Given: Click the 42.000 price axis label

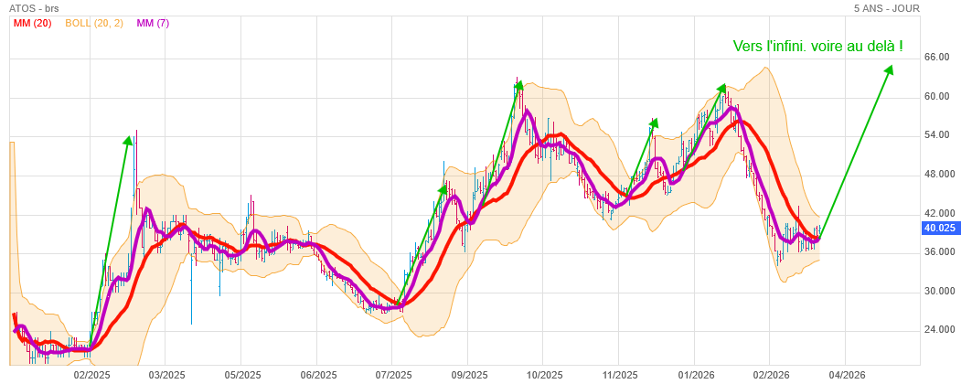Looking at the screenshot, I should coord(938,212).
